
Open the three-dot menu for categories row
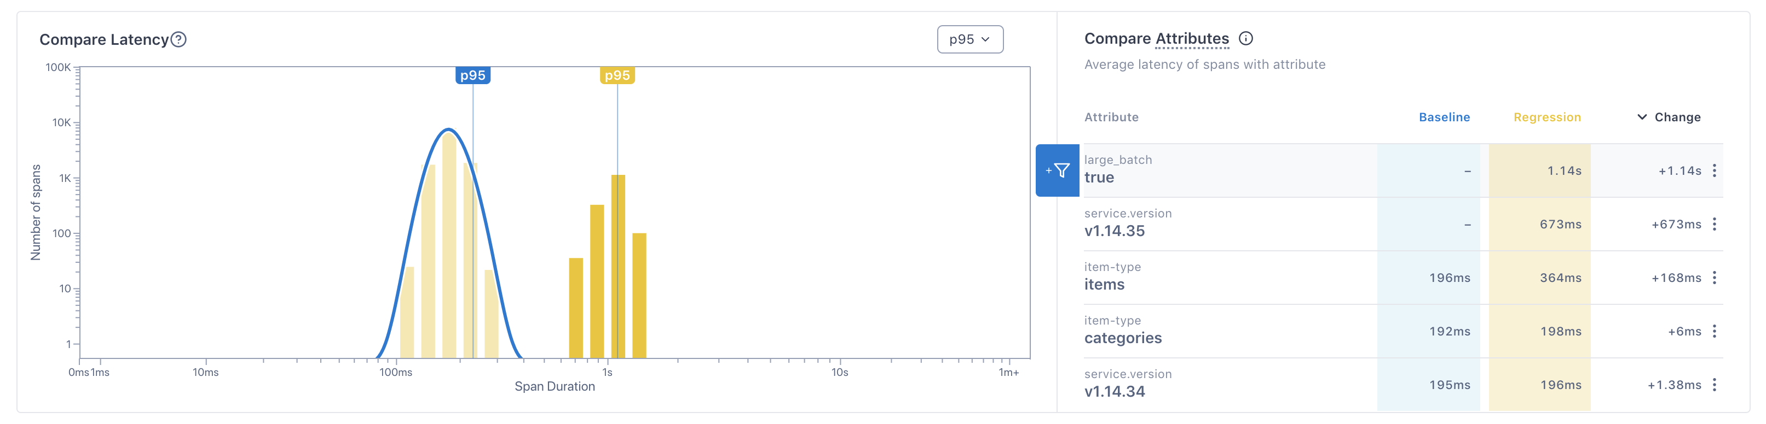(x=1714, y=331)
